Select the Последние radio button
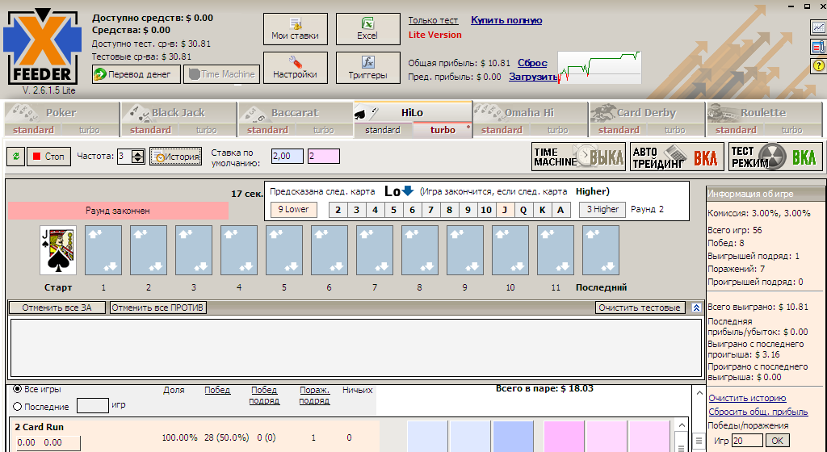This screenshot has height=452, width=827. click(18, 407)
